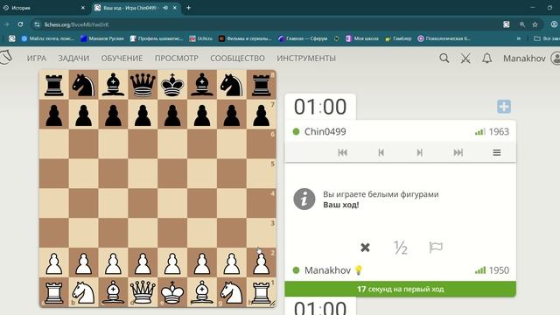Image resolution: width=560 pixels, height=315 pixels.
Task: Jump to last move in move list
Action: click(458, 152)
